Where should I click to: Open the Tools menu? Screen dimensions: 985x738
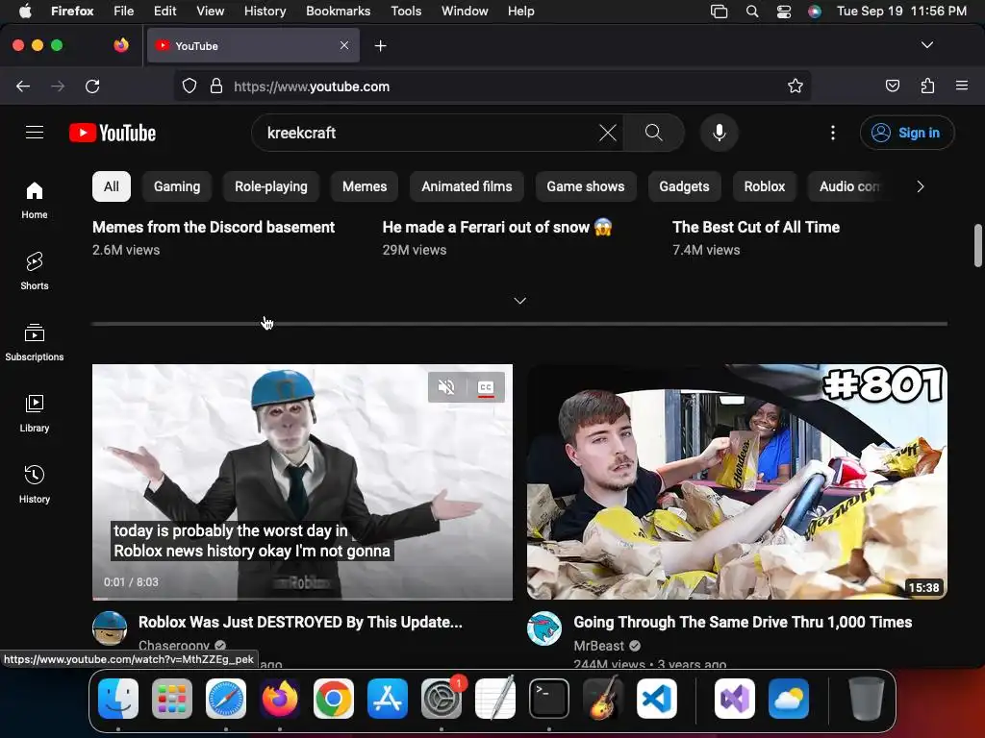point(406,12)
